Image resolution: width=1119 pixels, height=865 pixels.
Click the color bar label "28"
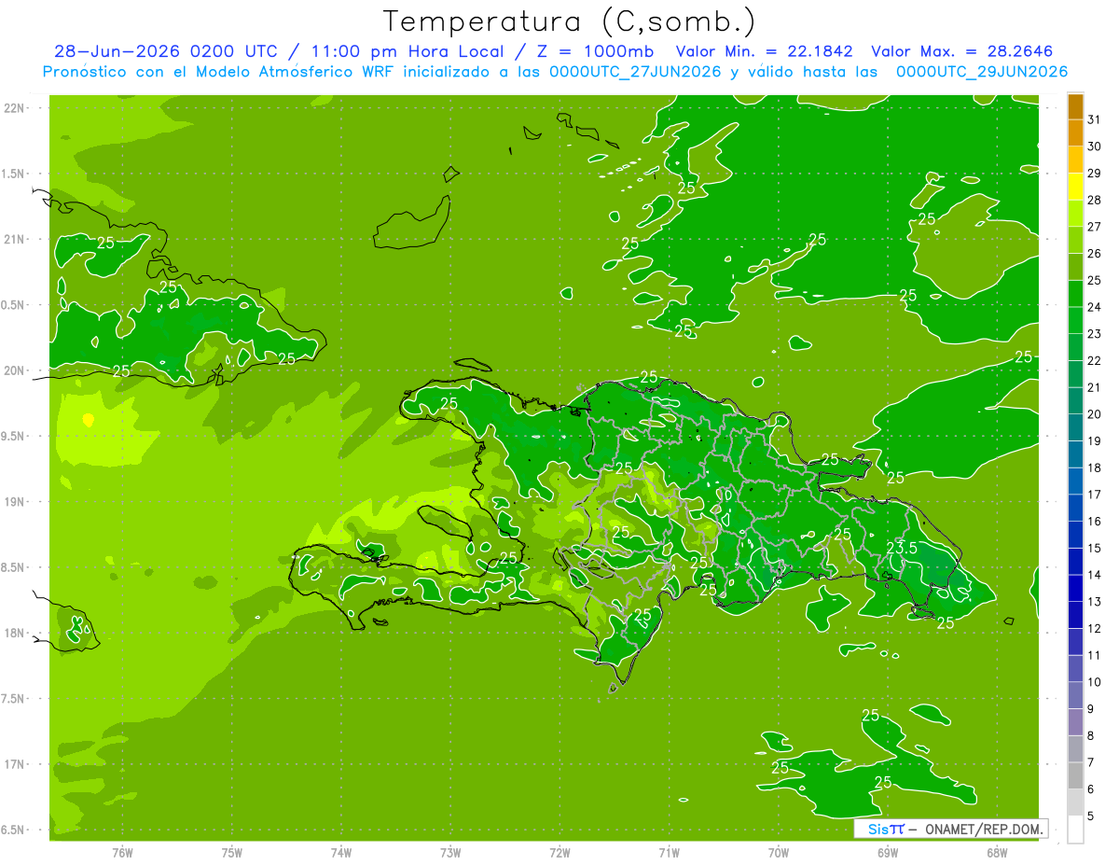click(x=1094, y=200)
